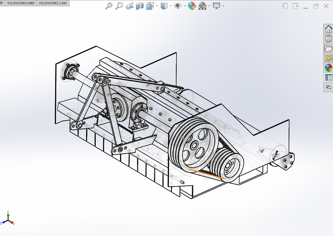The height and width of the screenshot is (236, 333).
Task: Switch to SOLIDWORKS MBD tab
Action: tap(21, 3)
